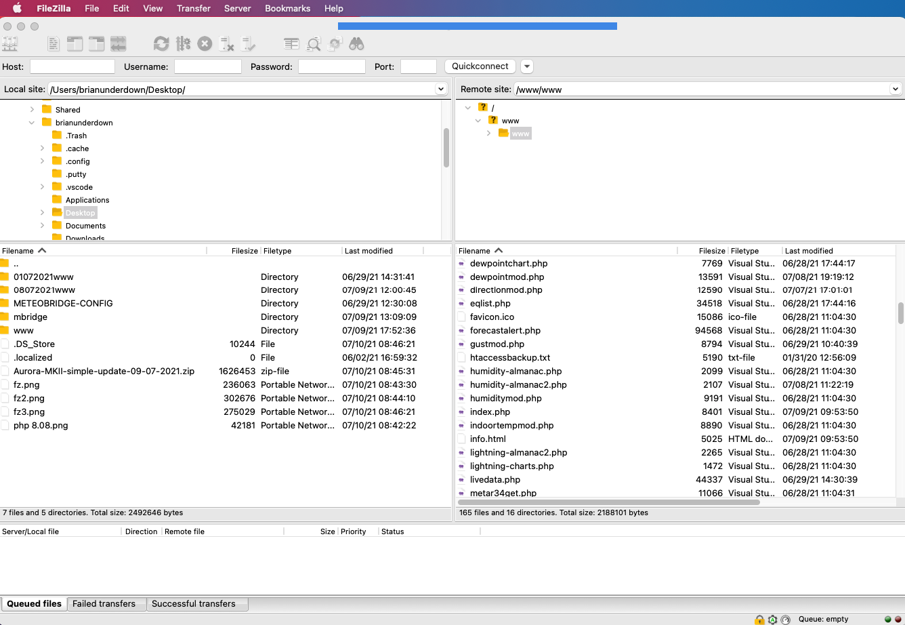Select htaccessbackup.txt in remote list

(x=676, y=357)
